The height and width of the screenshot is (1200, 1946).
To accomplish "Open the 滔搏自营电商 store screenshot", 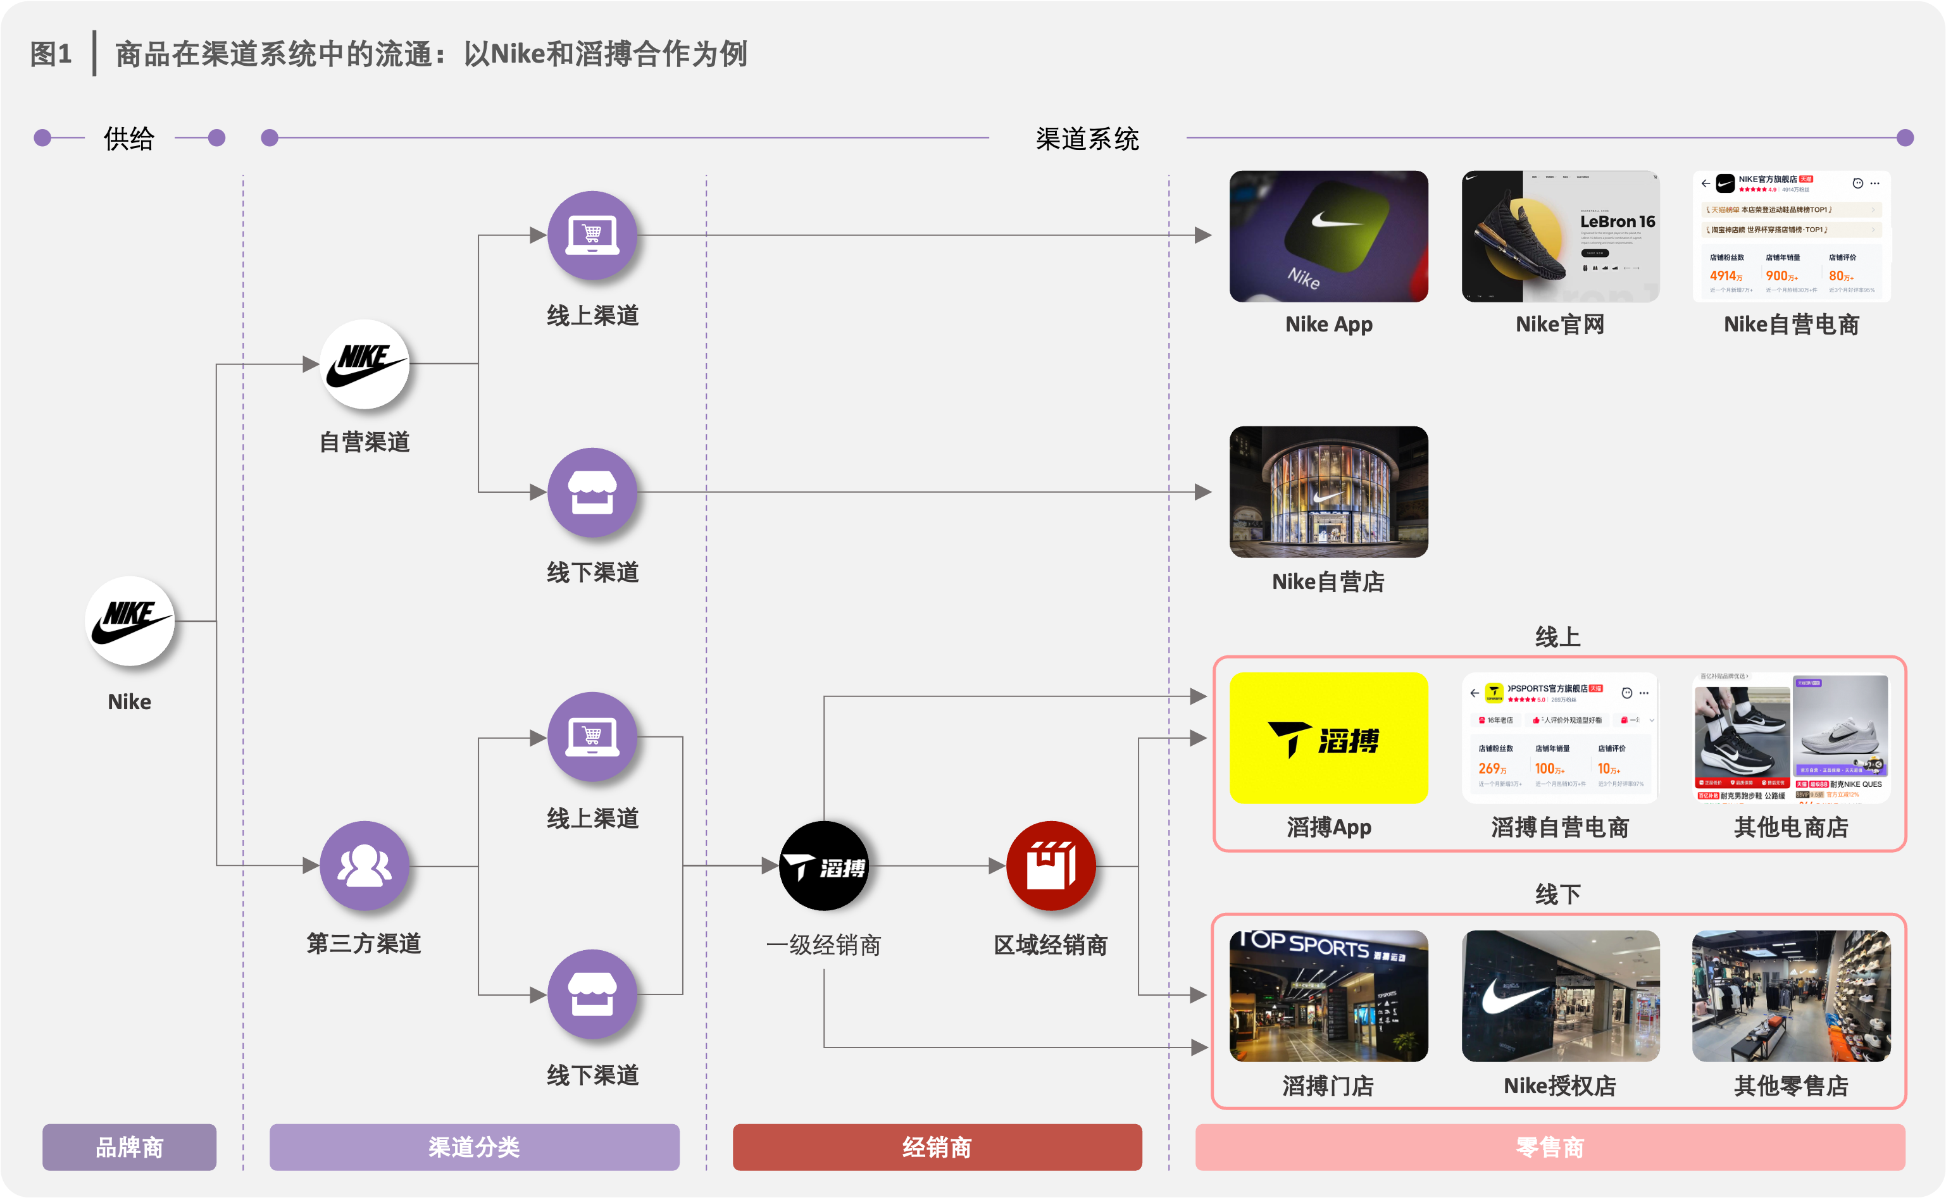I will [x=1560, y=738].
